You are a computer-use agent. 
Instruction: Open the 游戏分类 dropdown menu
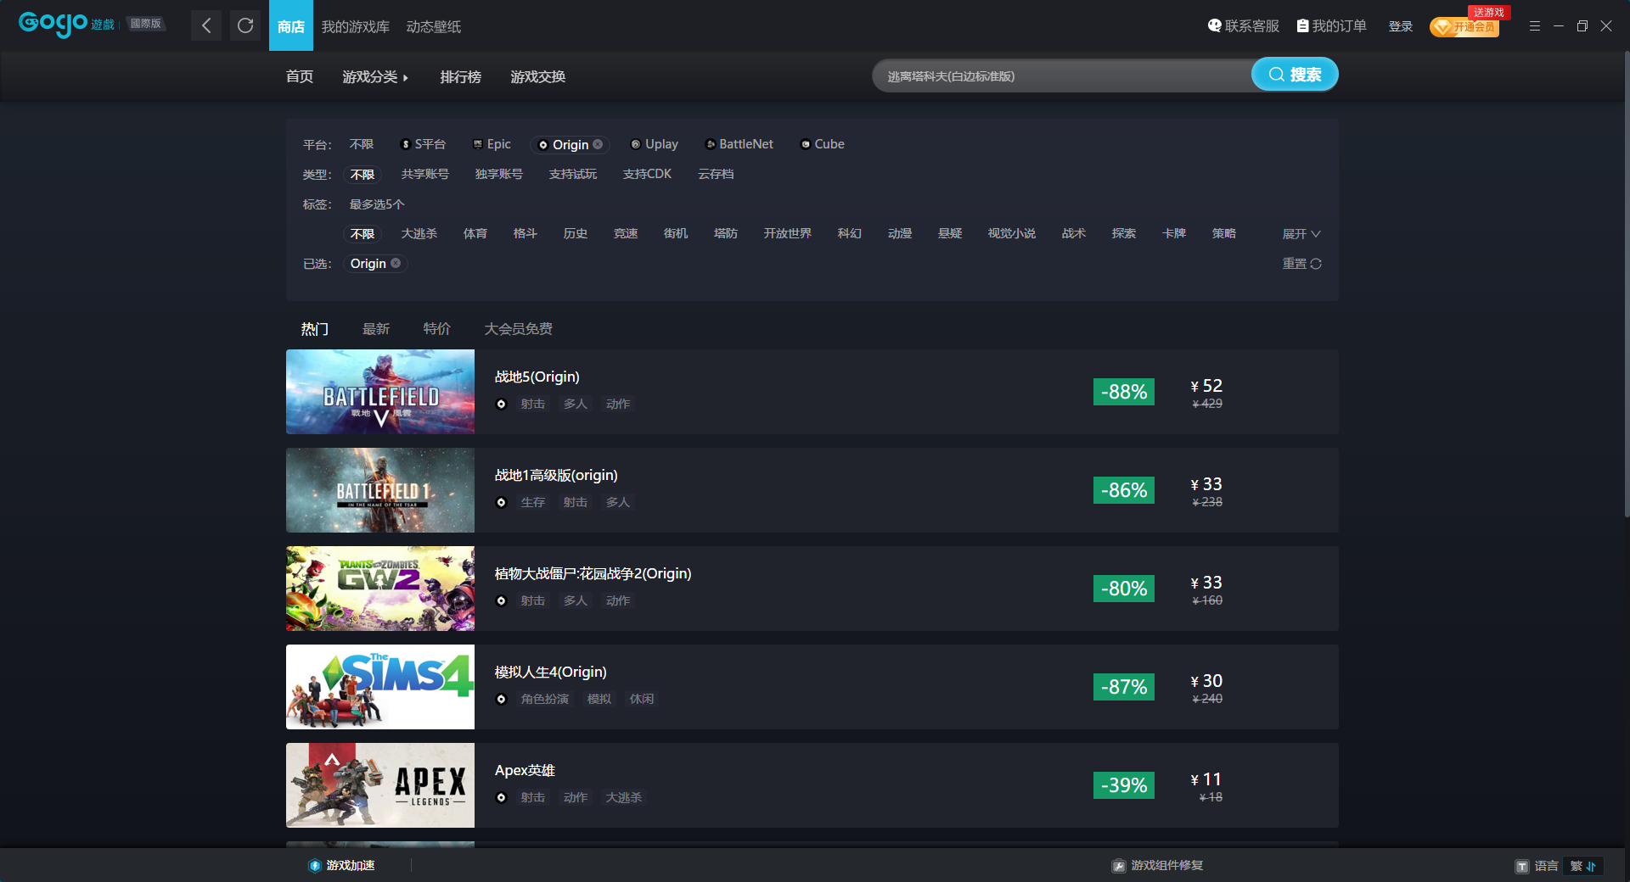tap(375, 76)
